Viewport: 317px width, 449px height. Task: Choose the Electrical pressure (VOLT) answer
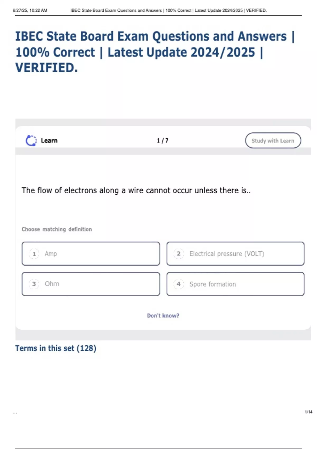pos(235,254)
